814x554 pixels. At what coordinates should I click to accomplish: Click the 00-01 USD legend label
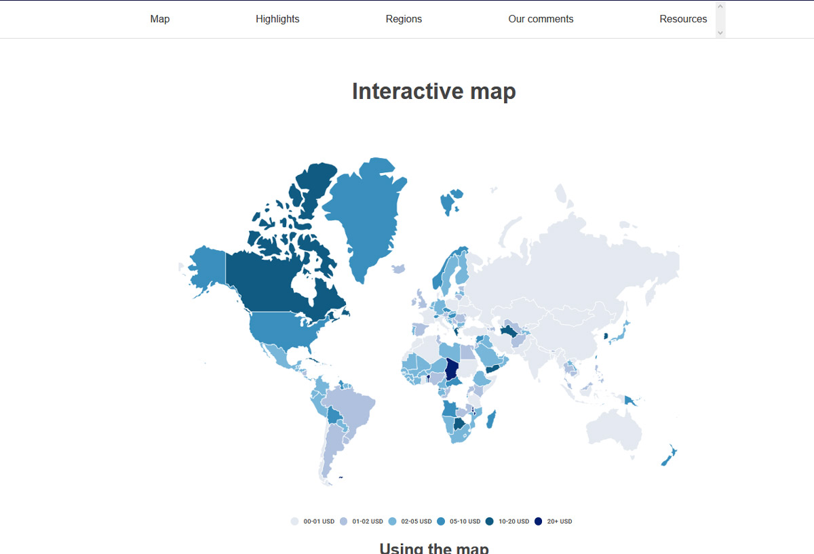coord(319,521)
